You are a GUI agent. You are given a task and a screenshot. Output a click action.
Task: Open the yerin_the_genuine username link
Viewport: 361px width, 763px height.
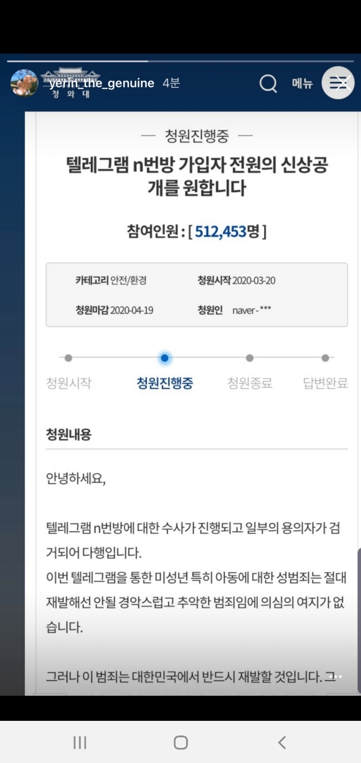click(x=102, y=83)
